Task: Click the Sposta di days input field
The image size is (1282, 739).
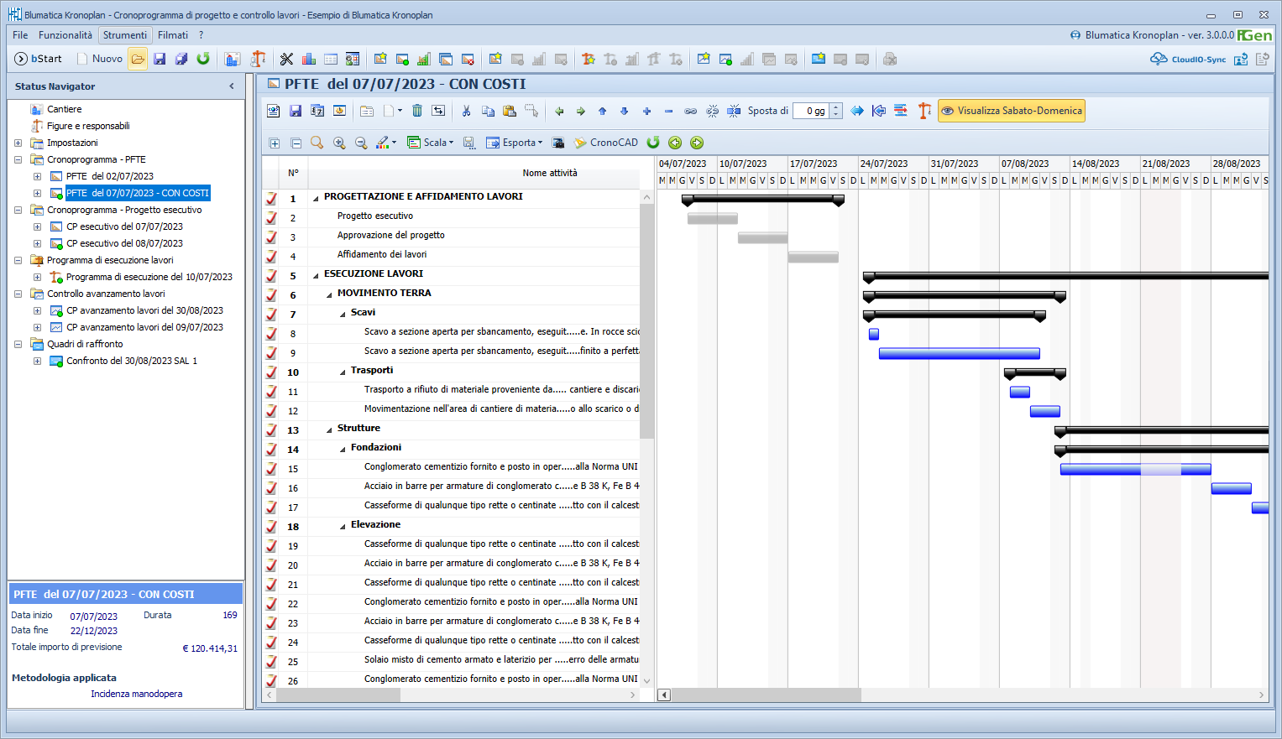Action: (811, 111)
